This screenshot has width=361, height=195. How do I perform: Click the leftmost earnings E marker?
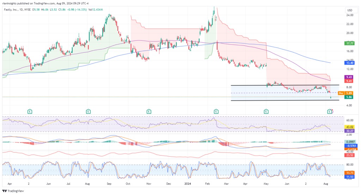tap(30, 111)
